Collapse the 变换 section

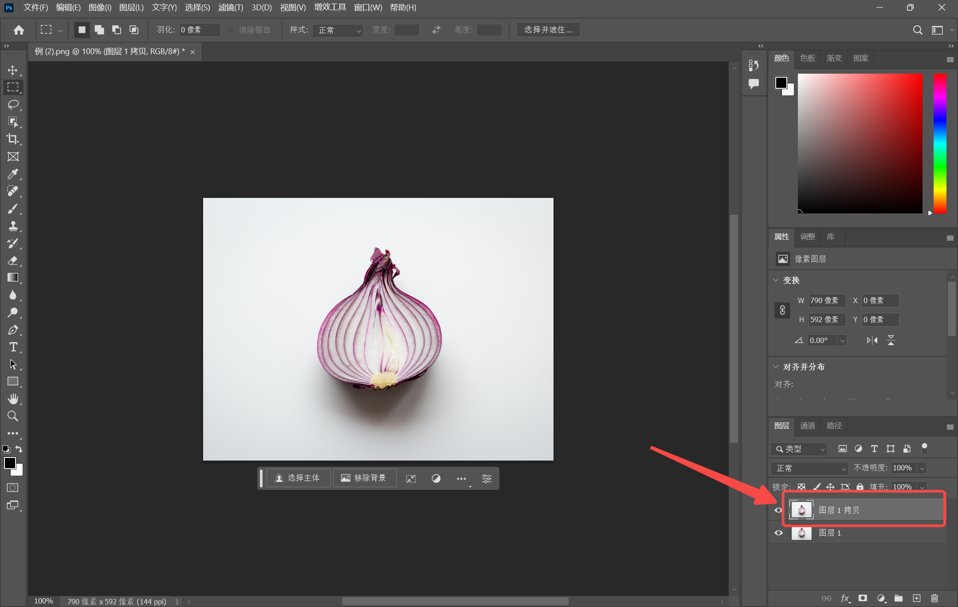[x=776, y=280]
